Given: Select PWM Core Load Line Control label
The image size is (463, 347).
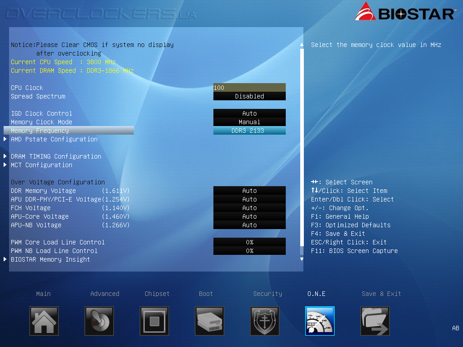Looking at the screenshot, I should pyautogui.click(x=57, y=242).
